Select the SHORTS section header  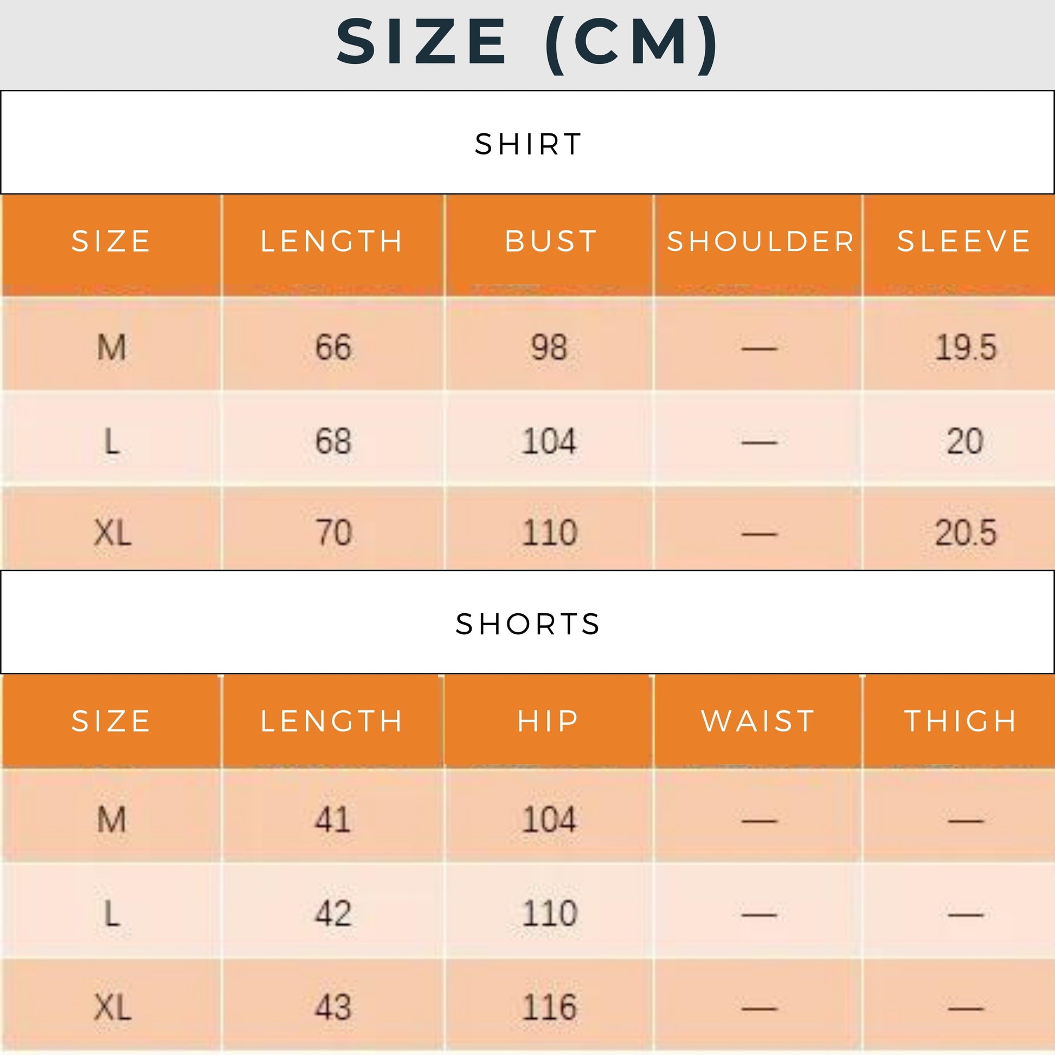click(x=528, y=623)
